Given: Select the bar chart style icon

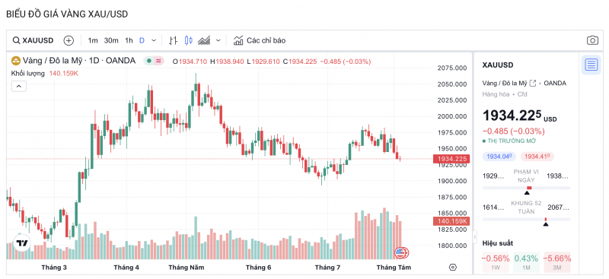Looking at the screenshot, I should (174, 40).
